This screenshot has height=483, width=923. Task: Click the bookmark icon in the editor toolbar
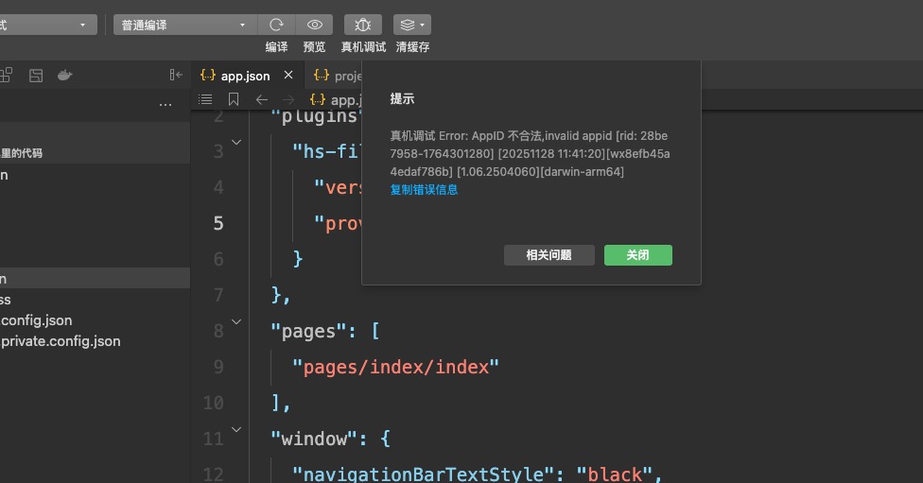(x=234, y=99)
